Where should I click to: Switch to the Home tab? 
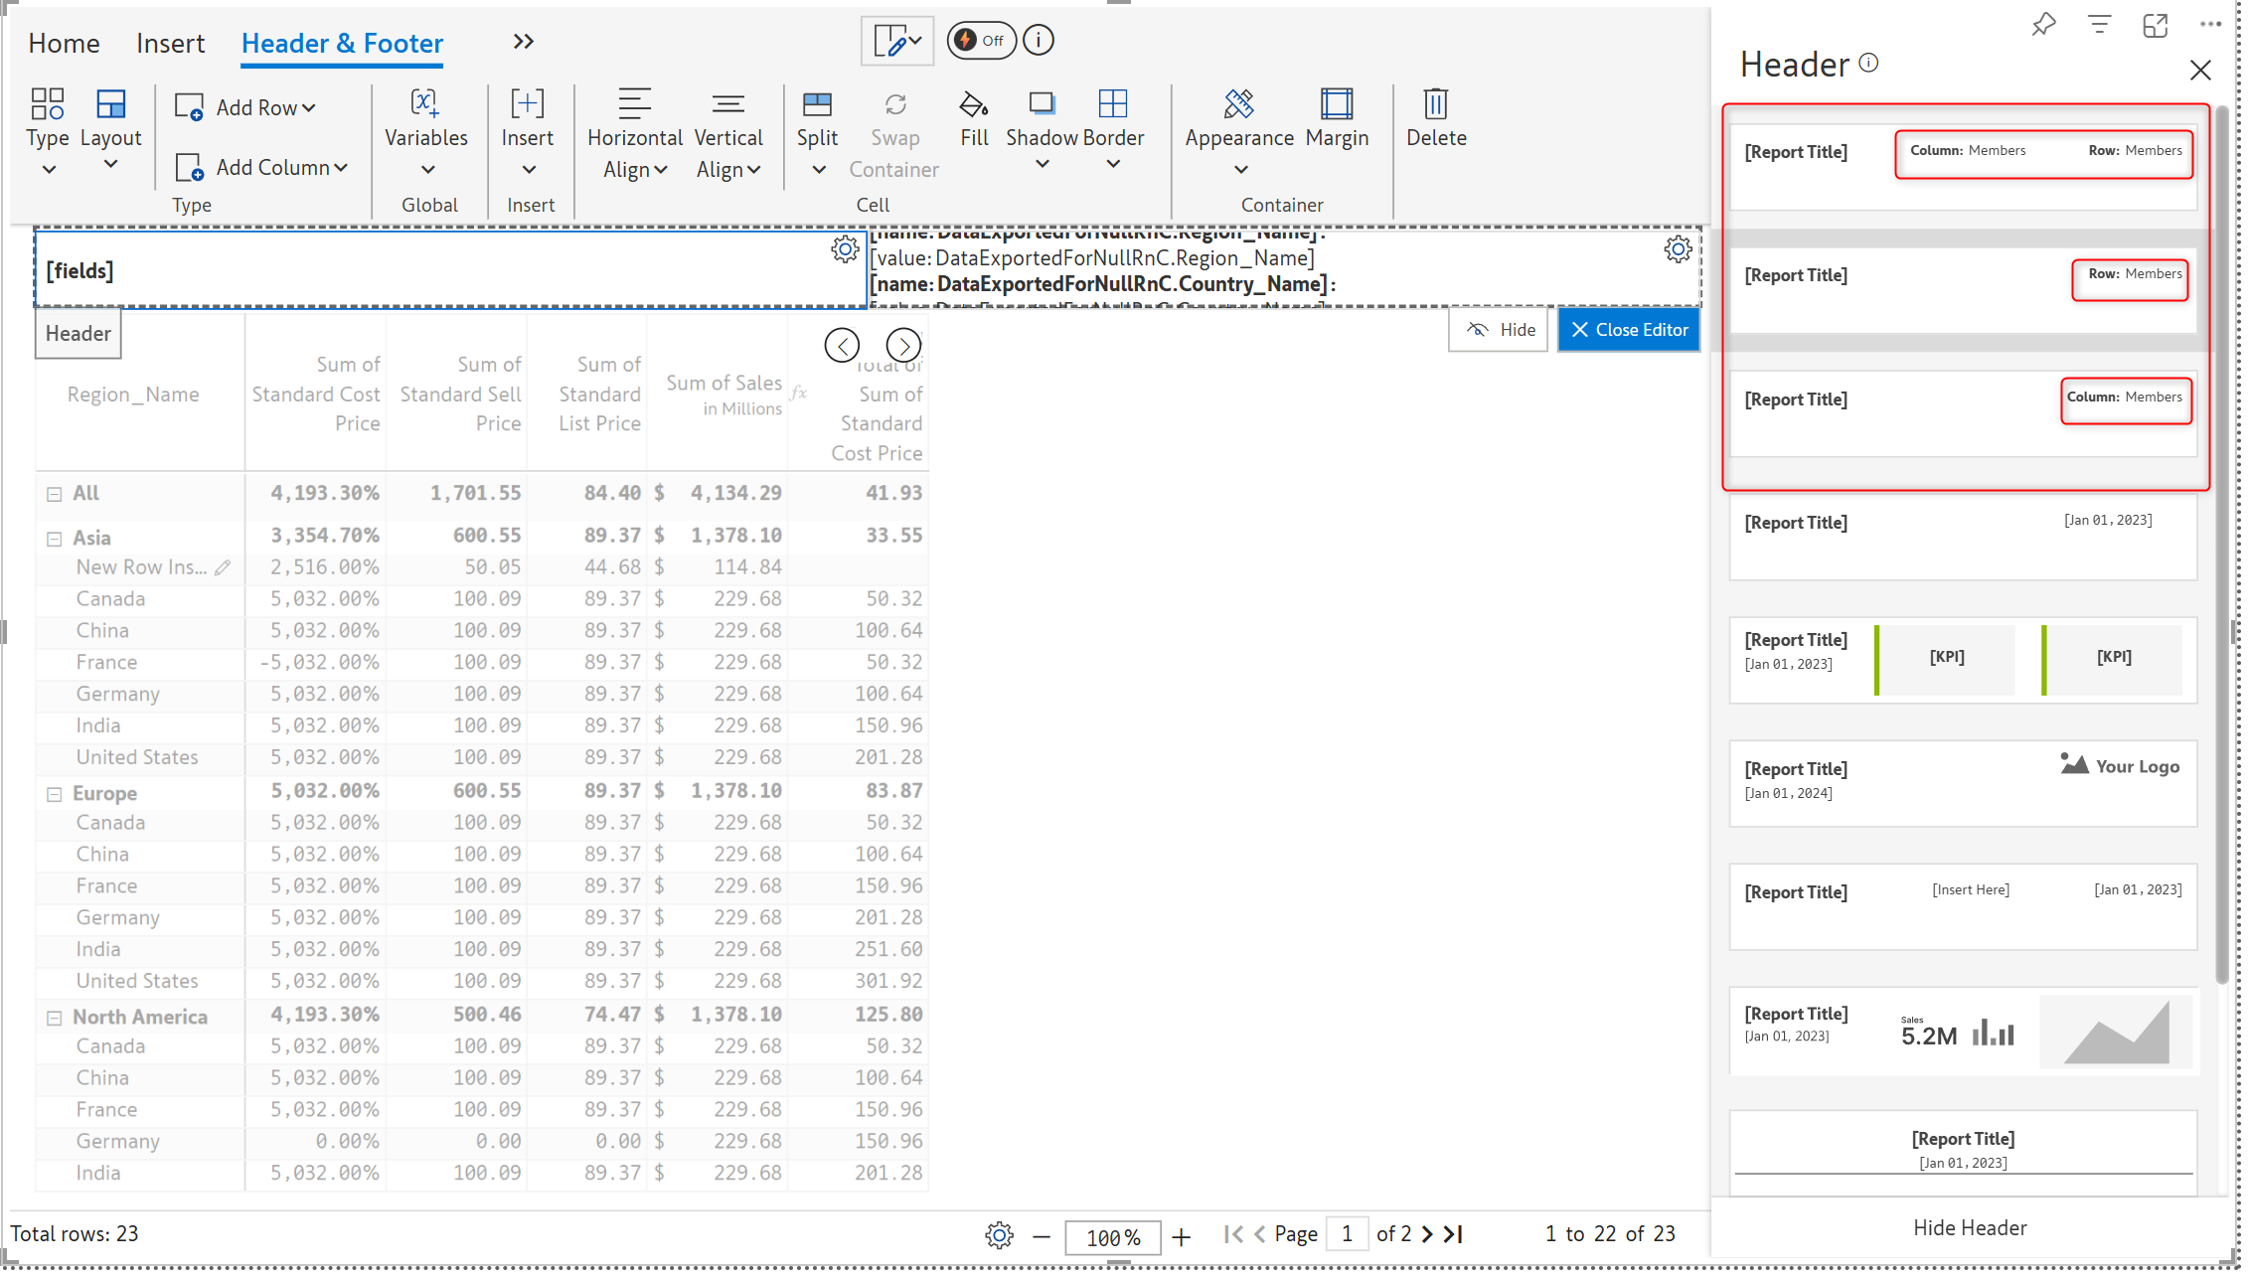pyautogui.click(x=64, y=44)
